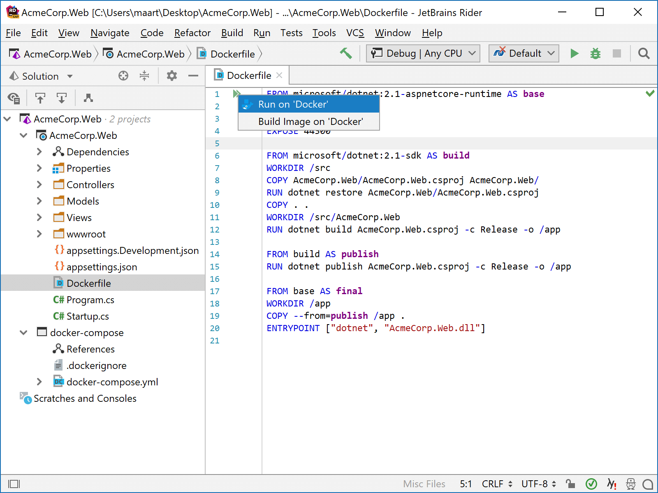Expand the docker-compose.yml node
Image resolution: width=658 pixels, height=493 pixels.
[x=39, y=382]
